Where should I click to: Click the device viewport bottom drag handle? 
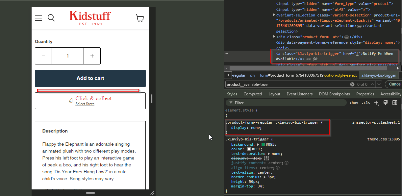click(90, 193)
